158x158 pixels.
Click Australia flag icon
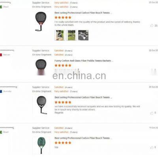coord(1,91)
